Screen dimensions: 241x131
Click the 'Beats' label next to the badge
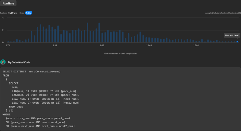(x=22, y=13)
